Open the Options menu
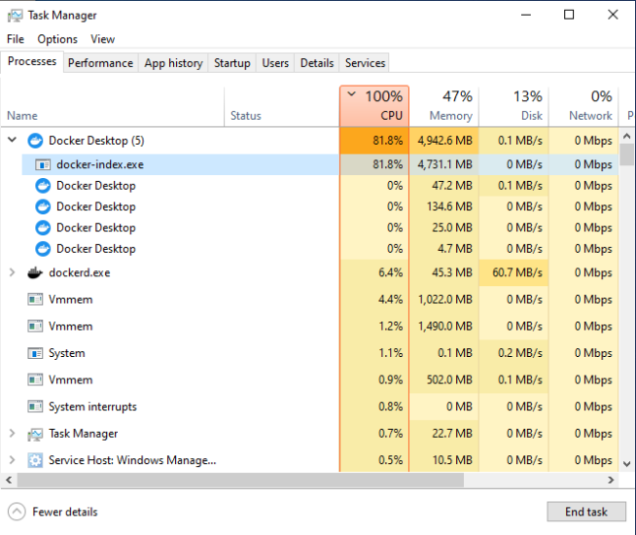The image size is (636, 535). (x=57, y=39)
